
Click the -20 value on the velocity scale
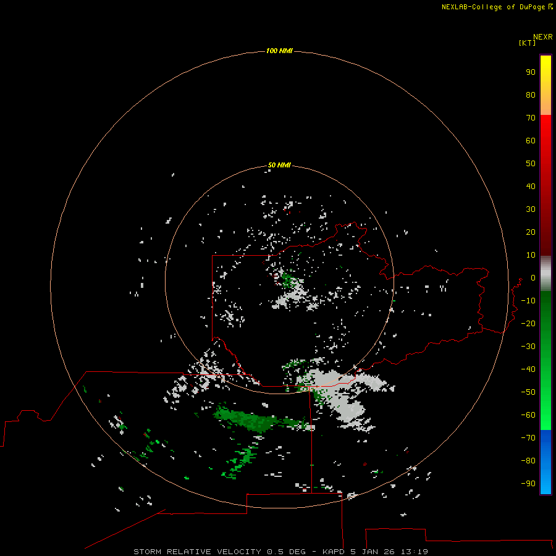(x=528, y=323)
